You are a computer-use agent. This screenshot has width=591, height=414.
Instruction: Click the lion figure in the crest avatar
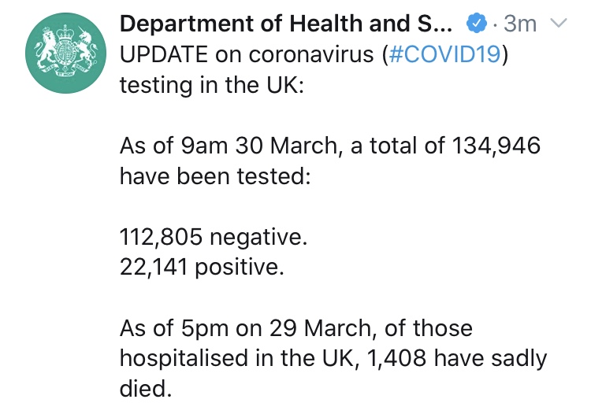point(44,49)
